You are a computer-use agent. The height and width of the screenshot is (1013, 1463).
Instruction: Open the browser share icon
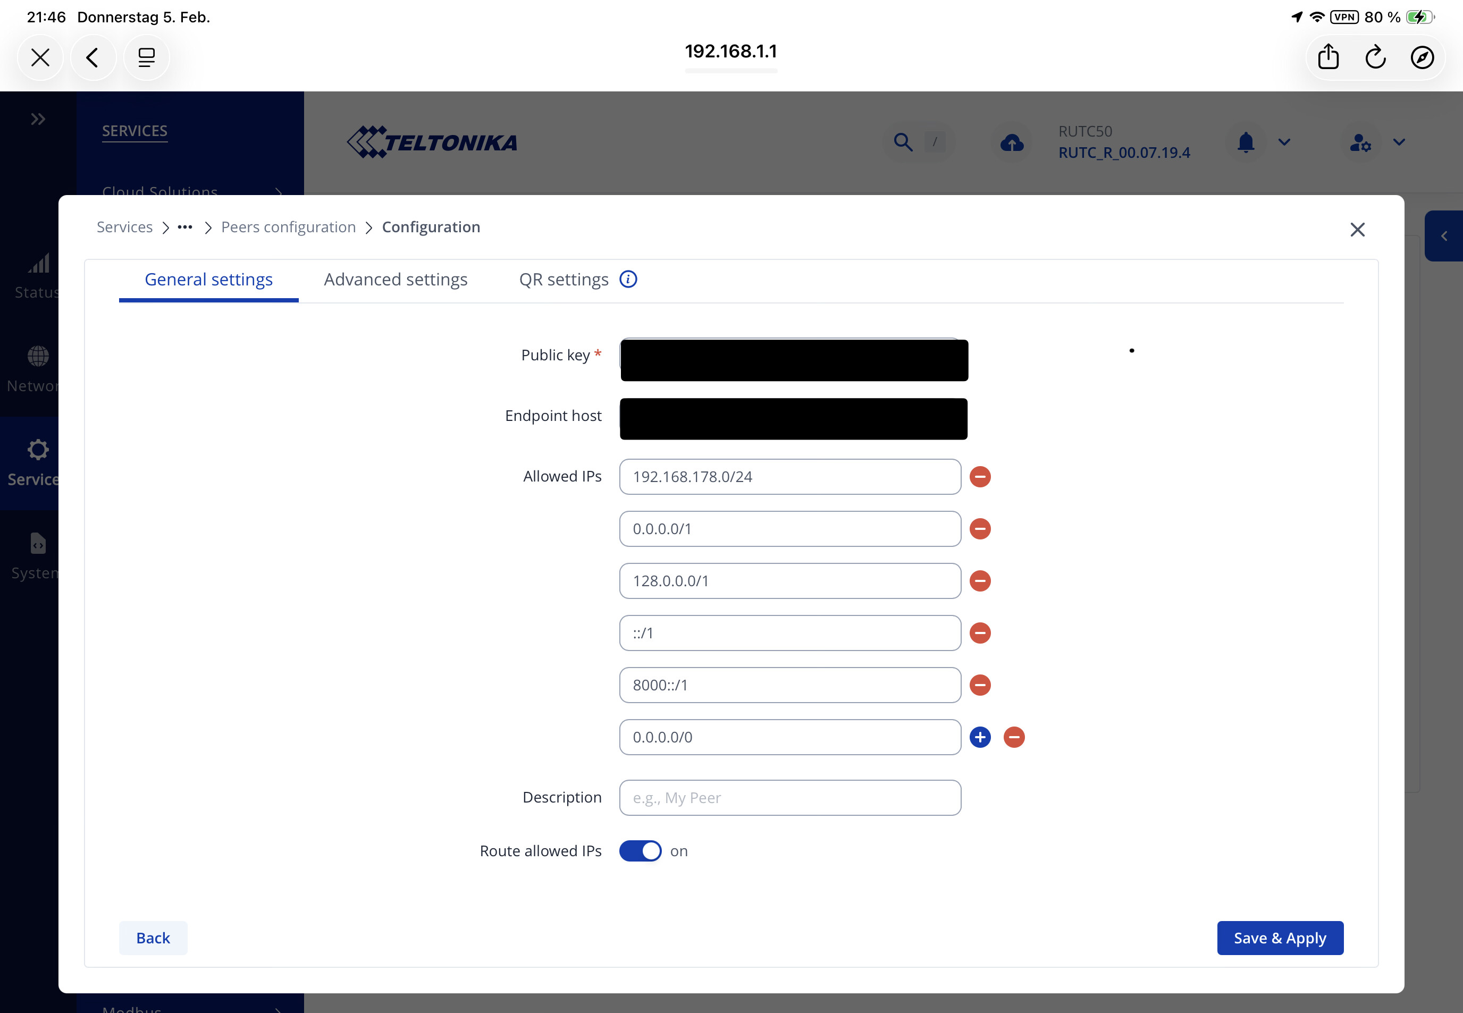pos(1328,57)
